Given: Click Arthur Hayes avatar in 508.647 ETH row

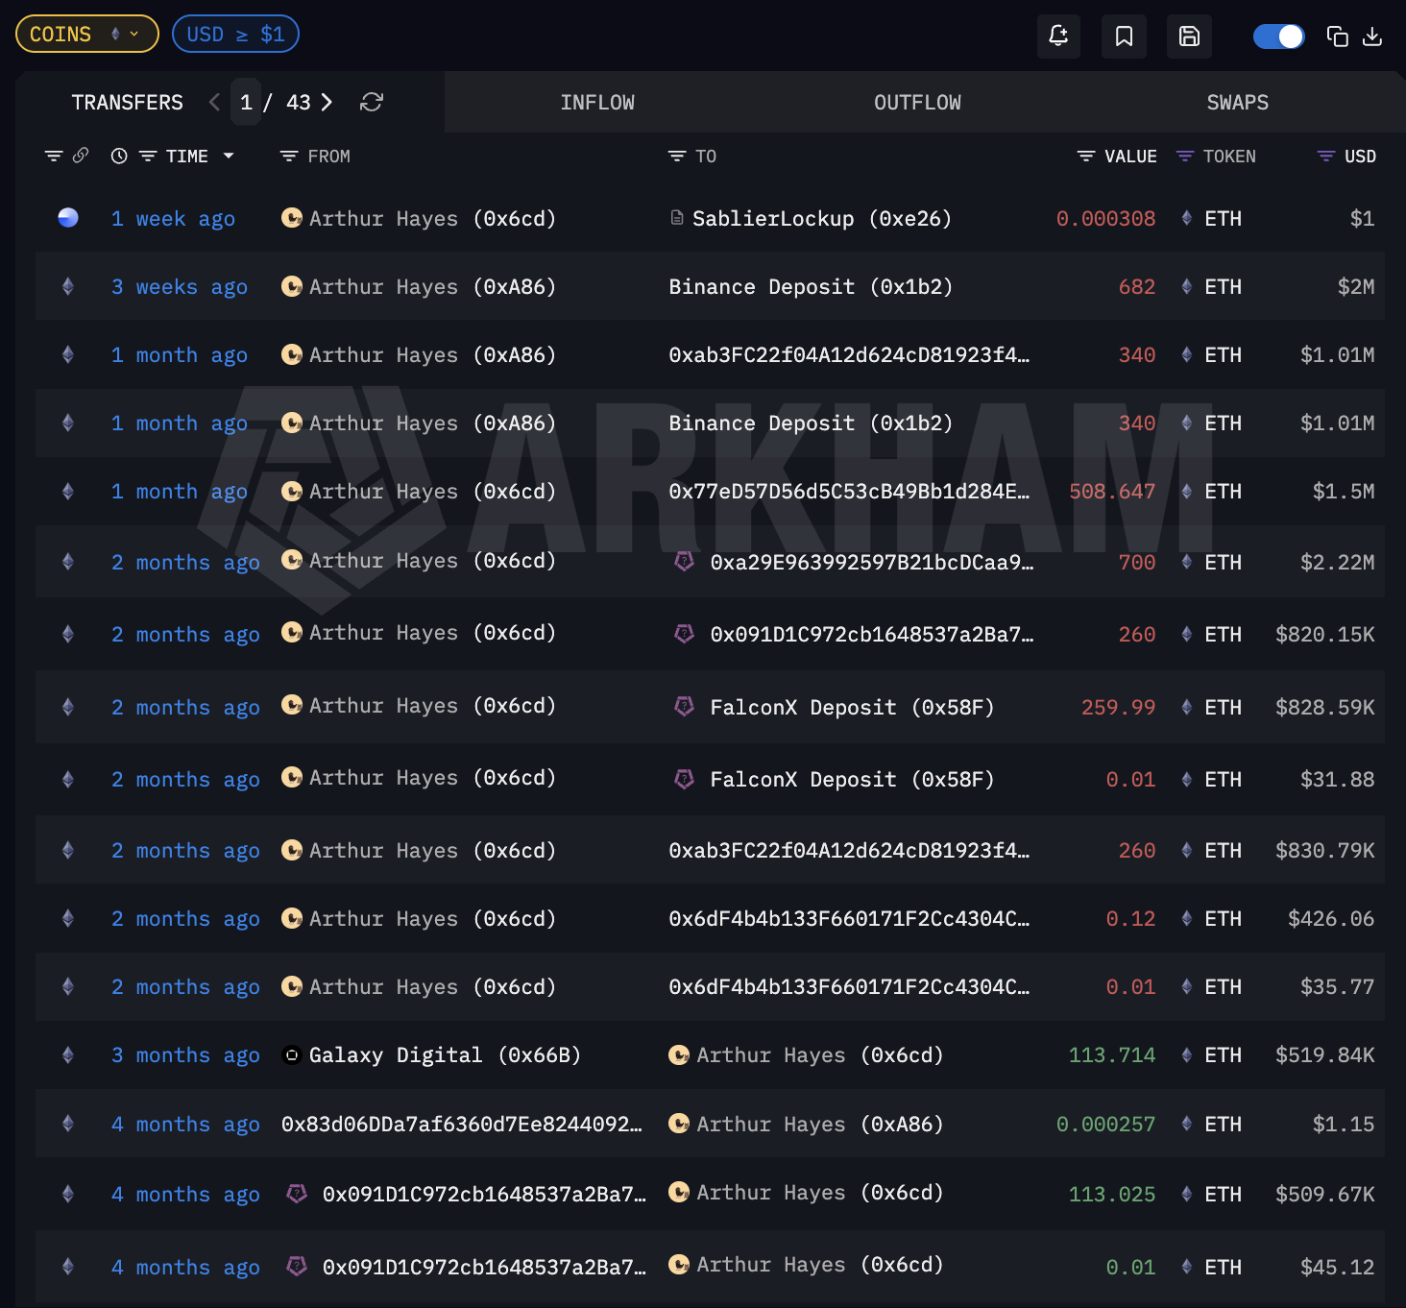Looking at the screenshot, I should [x=292, y=492].
